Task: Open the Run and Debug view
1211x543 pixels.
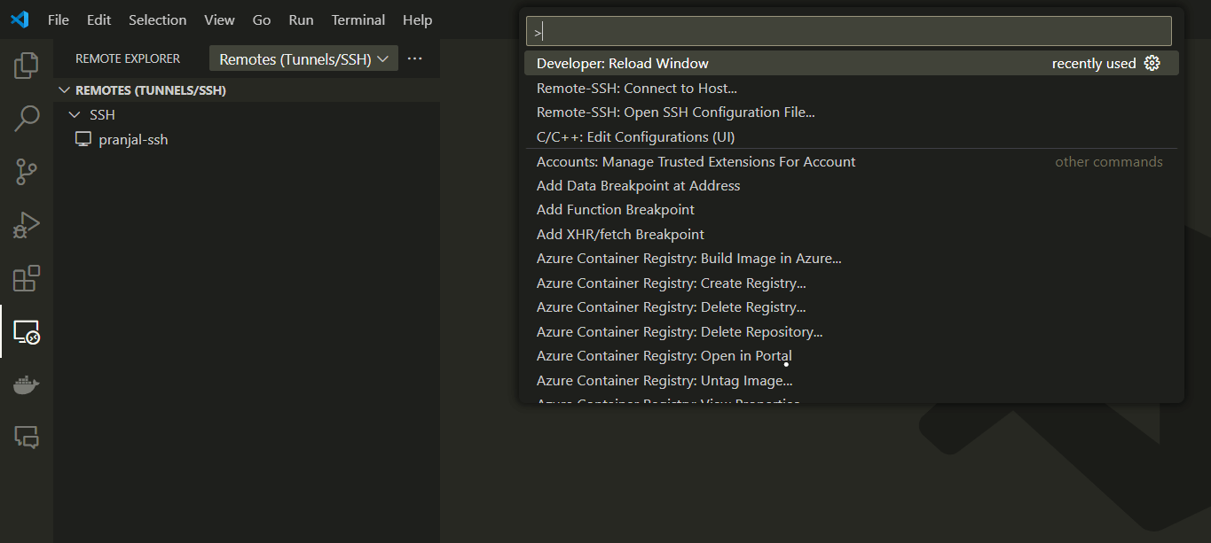Action: (27, 225)
